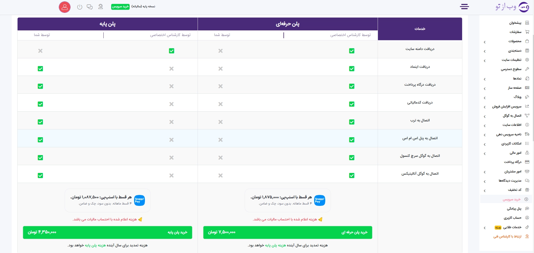Click basic plan self checkbox for دریافت کدمالیاتی
Viewport: 534px width, 253px height.
point(40,104)
